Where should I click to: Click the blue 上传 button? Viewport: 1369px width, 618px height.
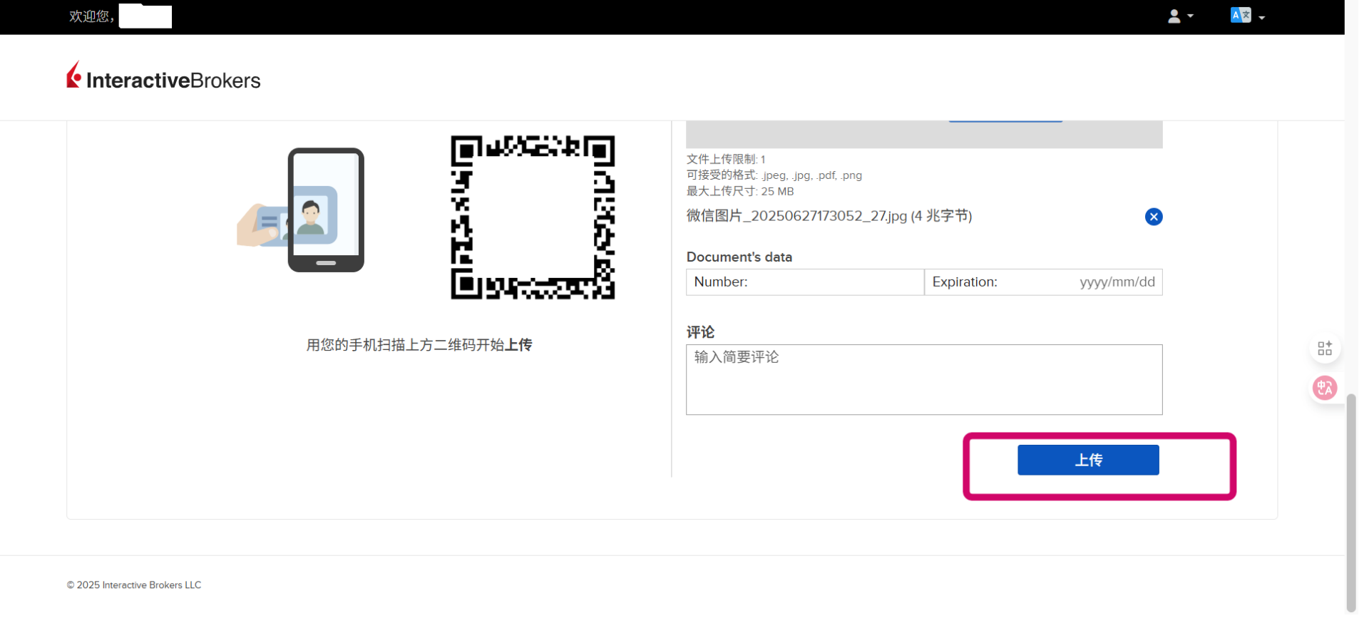tap(1088, 460)
